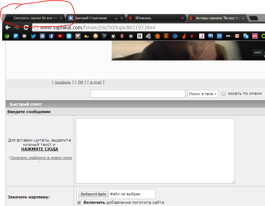Close the 'Смотреть сериал' tab
This screenshot has height=206, width=265.
click(61, 18)
